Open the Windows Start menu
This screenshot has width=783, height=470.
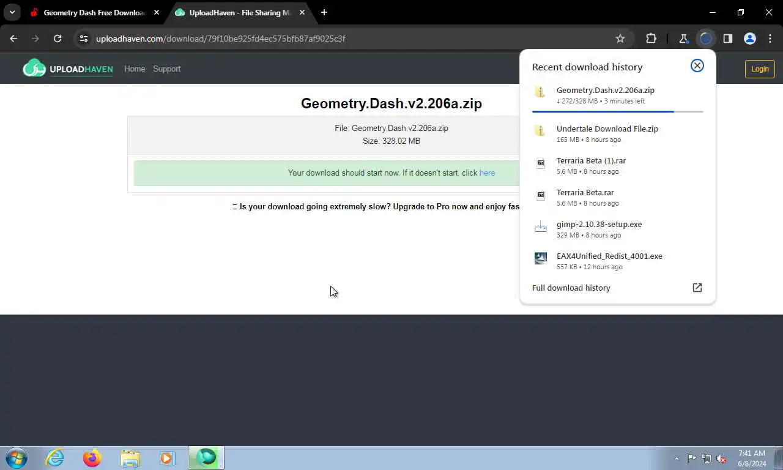pyautogui.click(x=17, y=458)
